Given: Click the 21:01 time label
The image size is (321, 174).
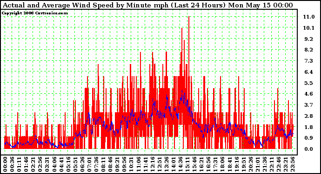Looking at the screenshot, I should (257, 164).
